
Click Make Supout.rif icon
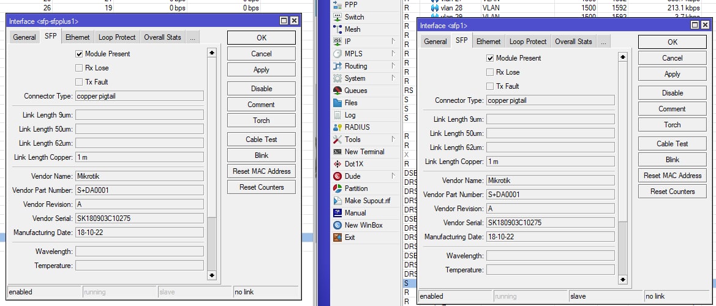[337, 201]
